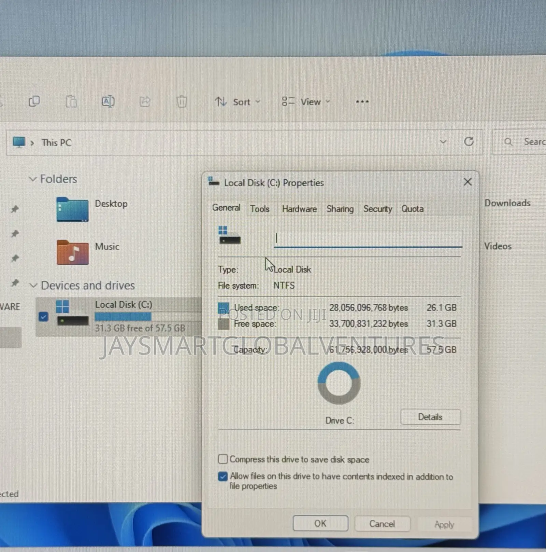Select the Desktop folder icon

(72, 209)
